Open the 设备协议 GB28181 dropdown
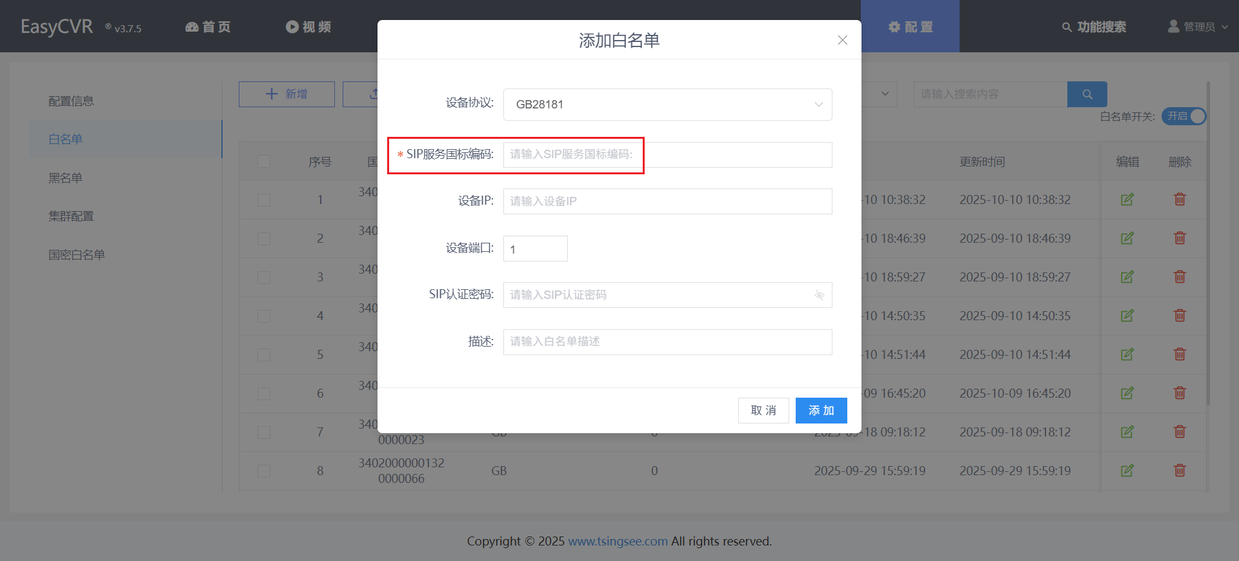This screenshot has height=561, width=1239. 667,105
